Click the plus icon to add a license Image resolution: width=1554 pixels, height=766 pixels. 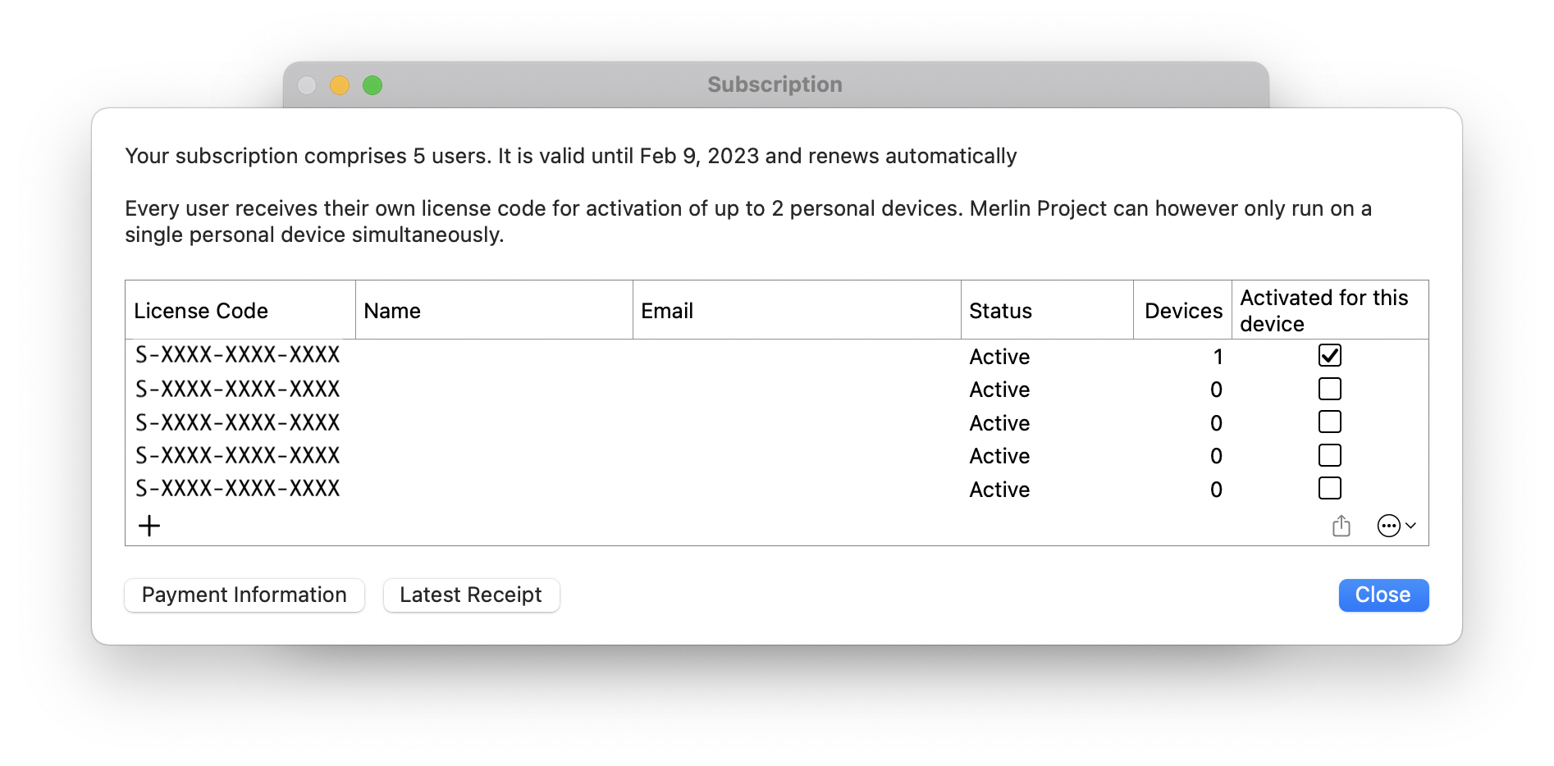pos(149,526)
